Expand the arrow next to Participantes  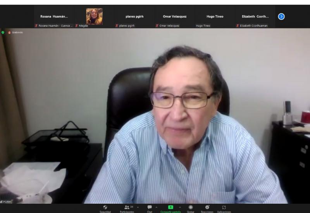click(138, 207)
